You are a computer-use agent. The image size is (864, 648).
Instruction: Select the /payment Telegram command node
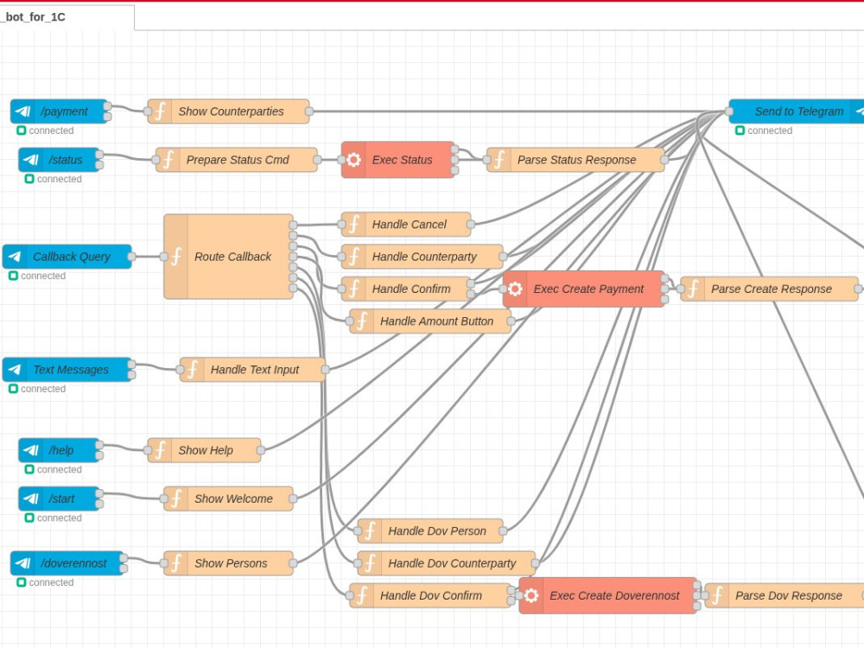[x=59, y=111]
